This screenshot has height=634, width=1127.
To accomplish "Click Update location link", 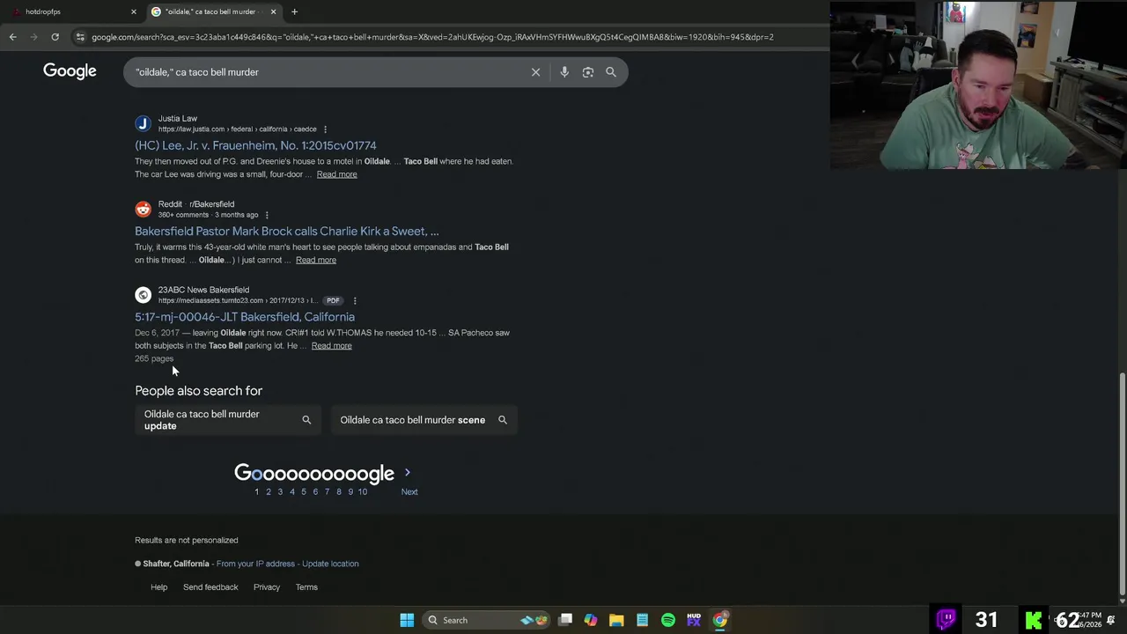I will click(330, 564).
